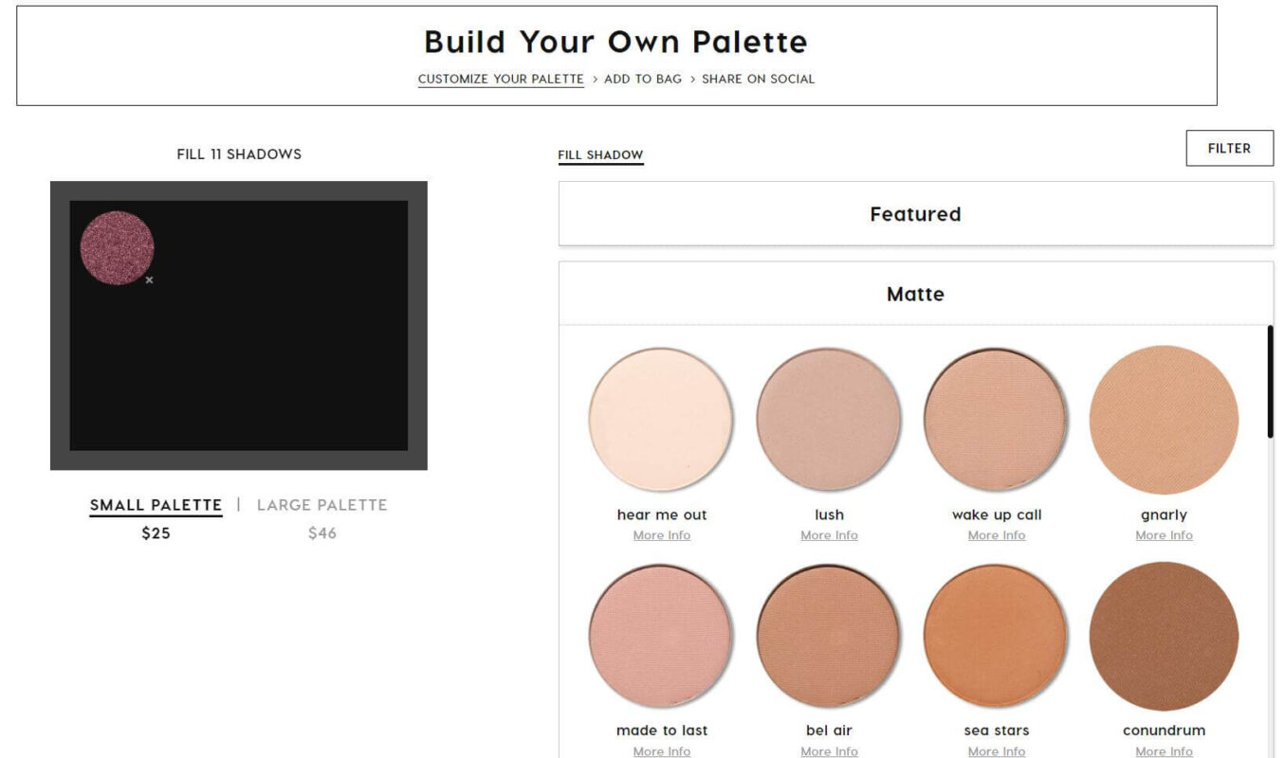This screenshot has height=758, width=1285.
Task: Select the maroon glitter shadow in the palette
Action: tap(117, 247)
